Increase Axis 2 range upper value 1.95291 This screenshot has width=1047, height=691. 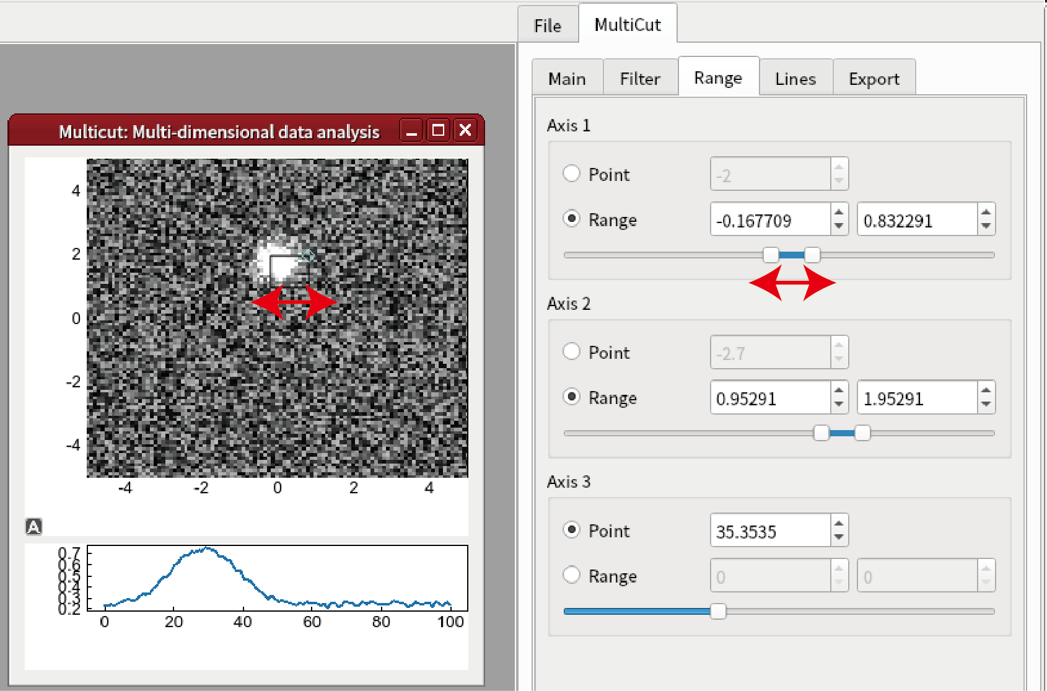tap(986, 390)
